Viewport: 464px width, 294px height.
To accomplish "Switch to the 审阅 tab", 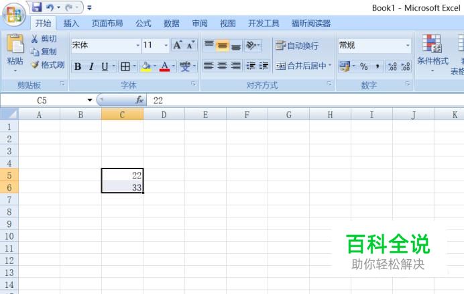I will (x=200, y=23).
